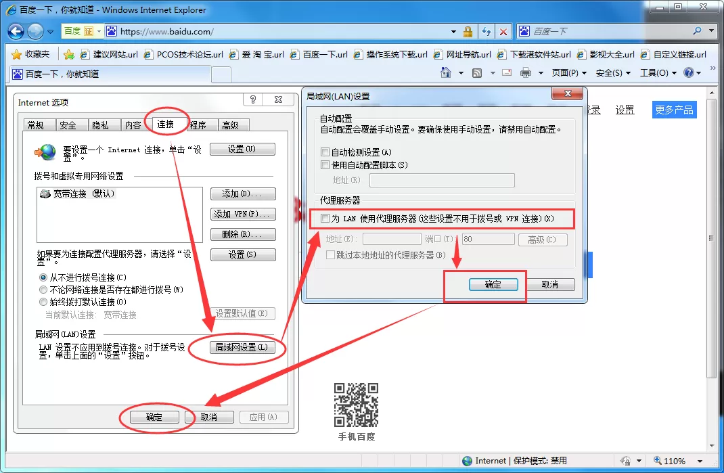Click the help question button in Internet Options
Viewport: 724px width, 473px height.
coord(252,99)
